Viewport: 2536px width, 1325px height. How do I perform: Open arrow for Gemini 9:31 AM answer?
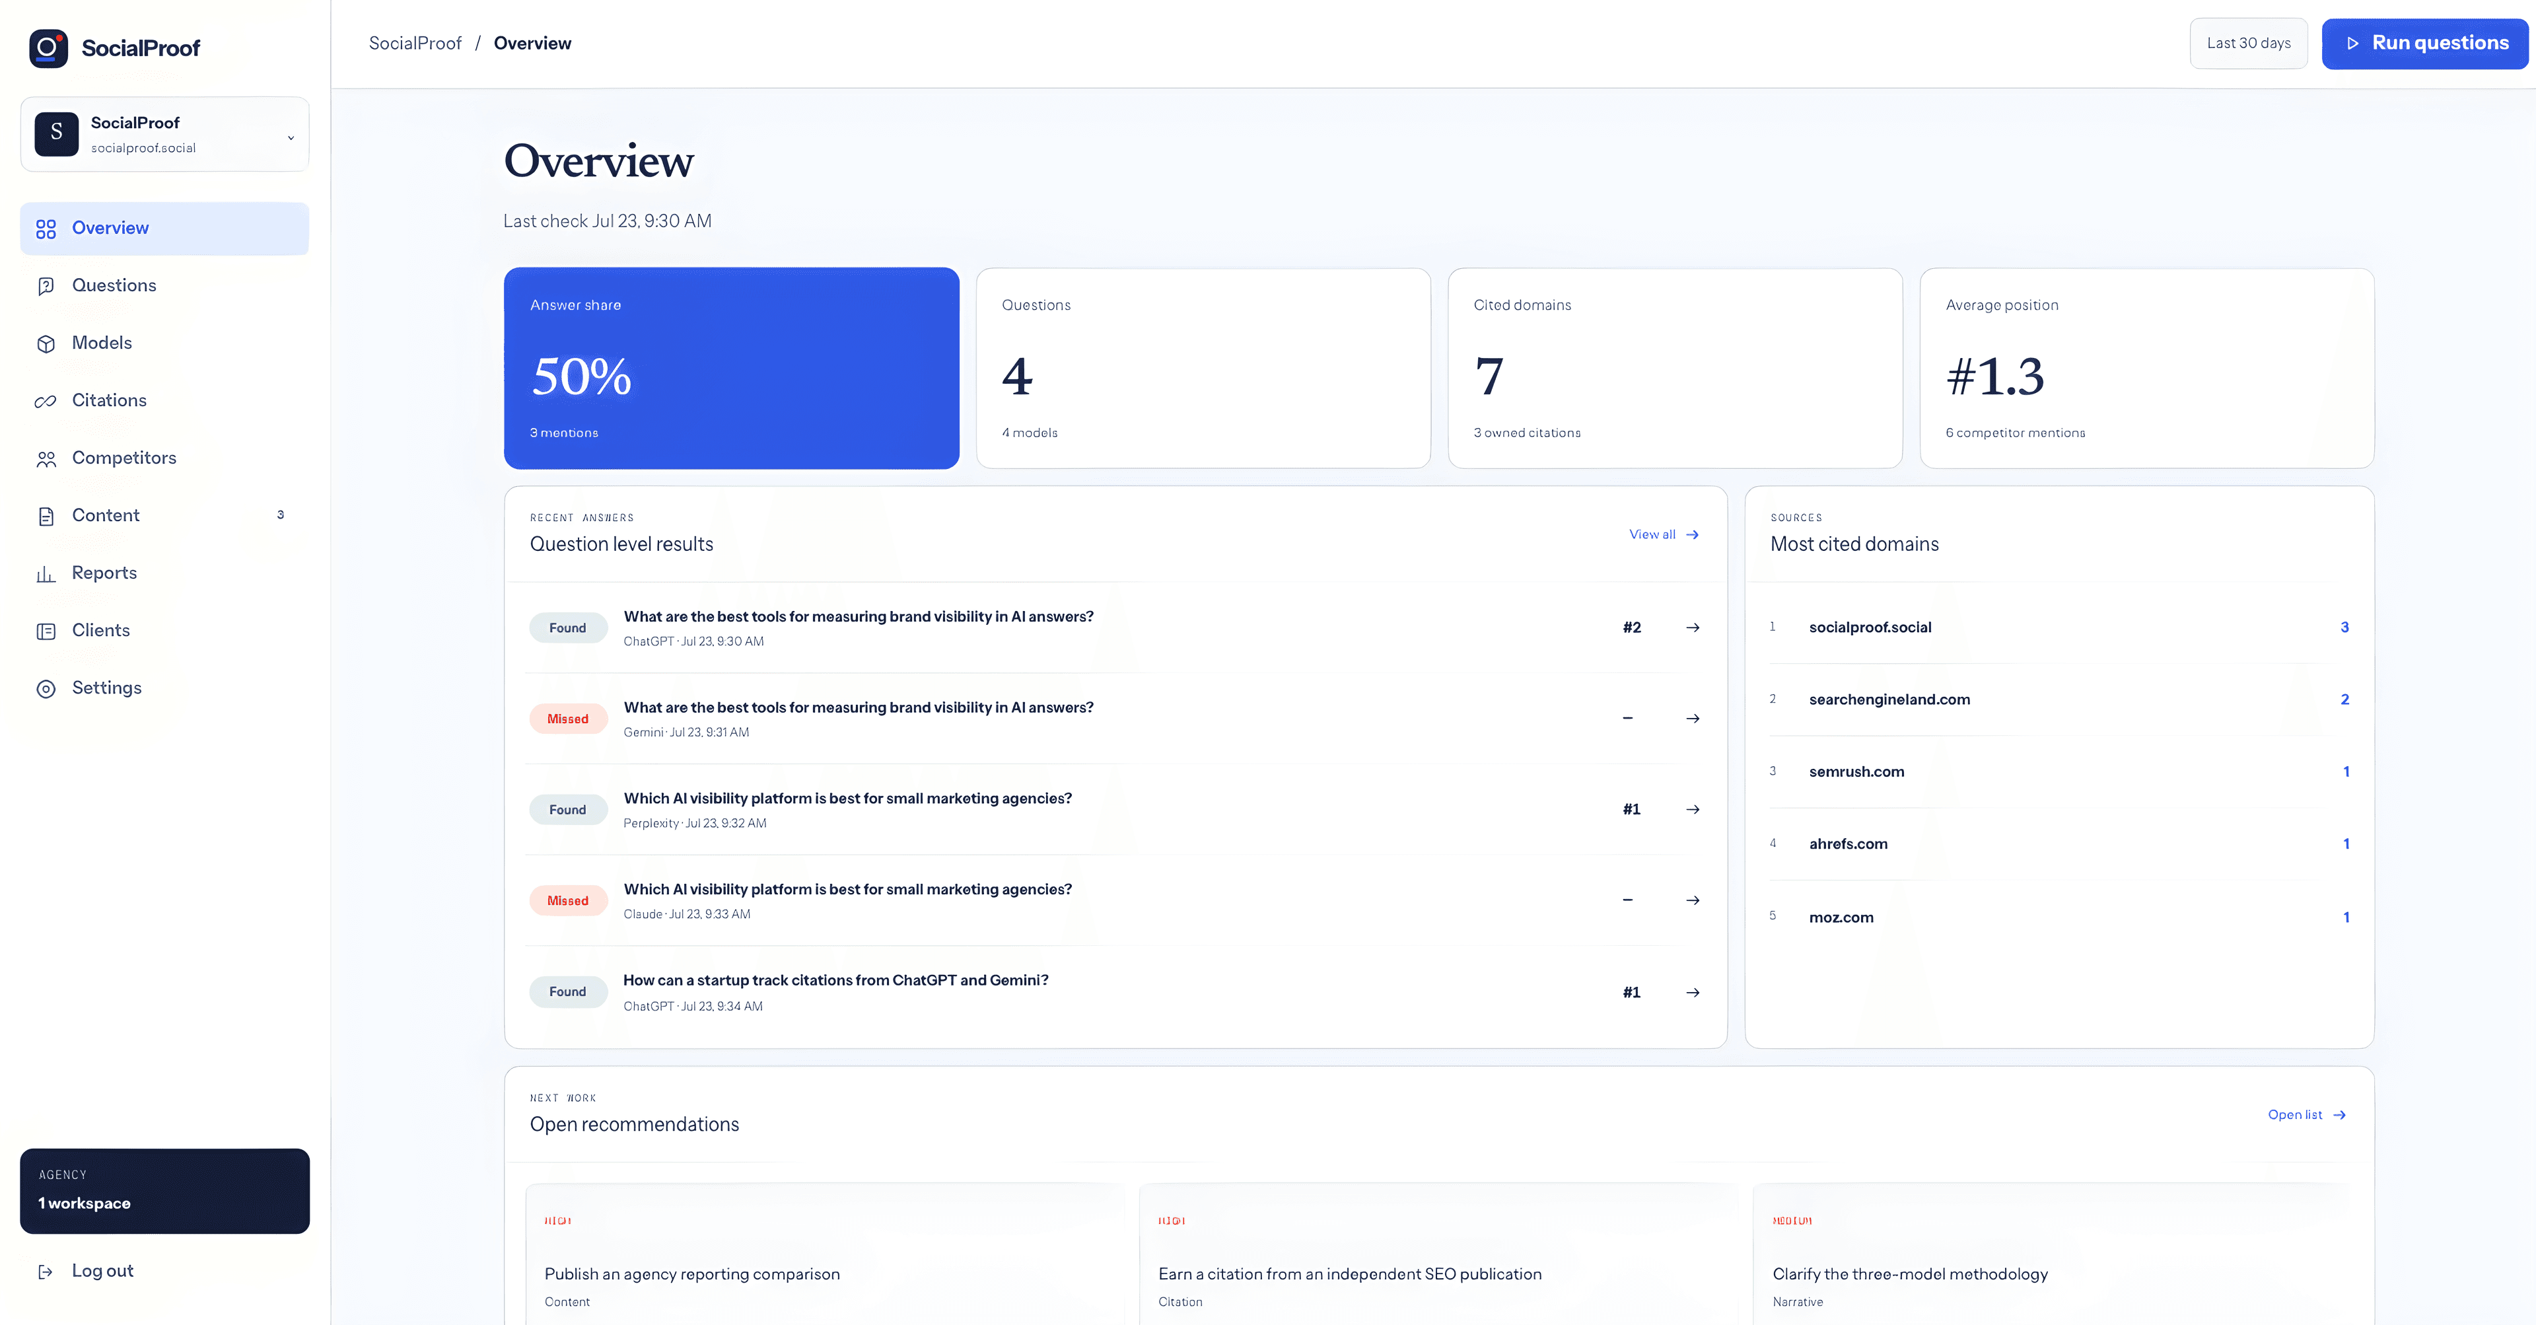(x=1692, y=719)
